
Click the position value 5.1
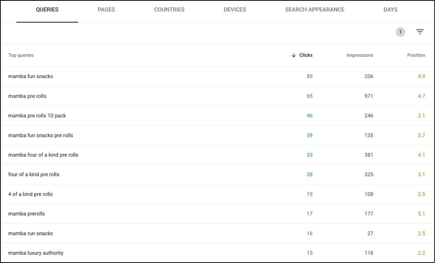421,214
